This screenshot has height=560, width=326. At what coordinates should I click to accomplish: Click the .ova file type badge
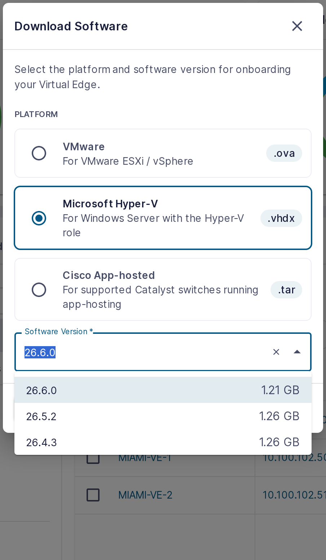[284, 153]
